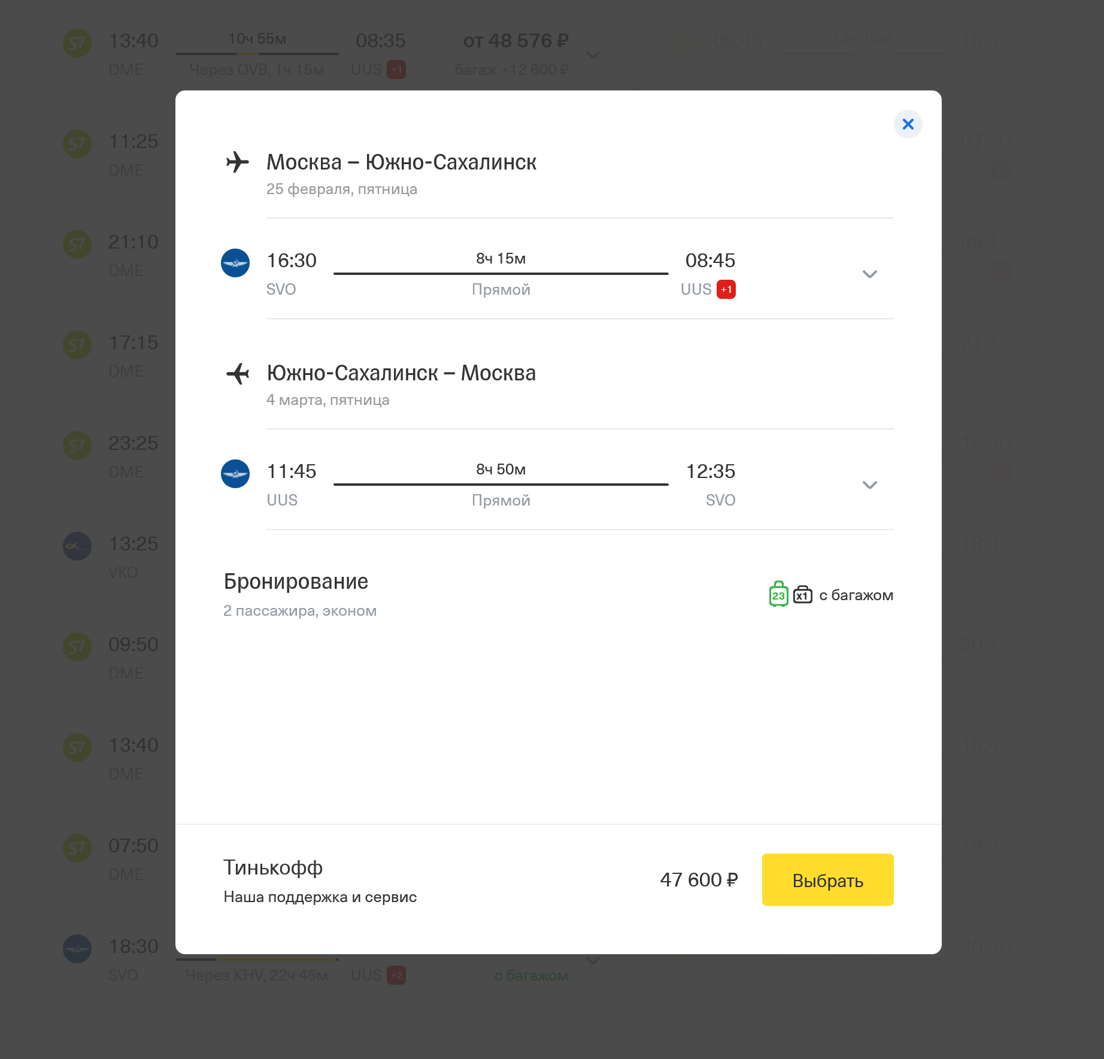
Task: Expand the 16:30 SVO flight details
Action: click(x=869, y=274)
